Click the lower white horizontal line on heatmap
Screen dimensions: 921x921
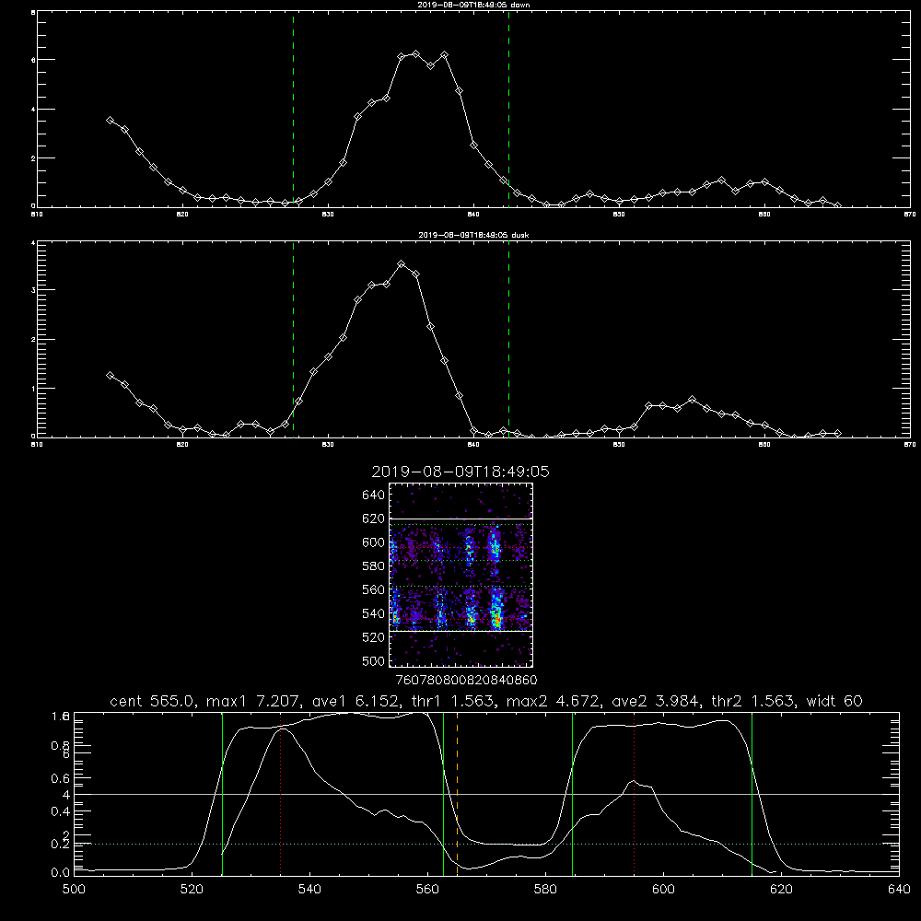click(461, 631)
